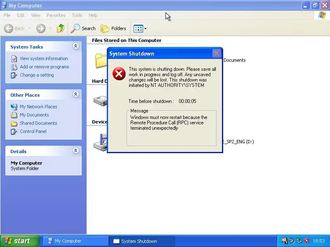Click the keys tray icon

[x=284, y=241]
